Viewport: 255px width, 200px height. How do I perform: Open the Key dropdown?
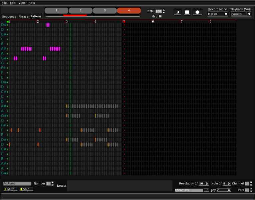point(224,190)
